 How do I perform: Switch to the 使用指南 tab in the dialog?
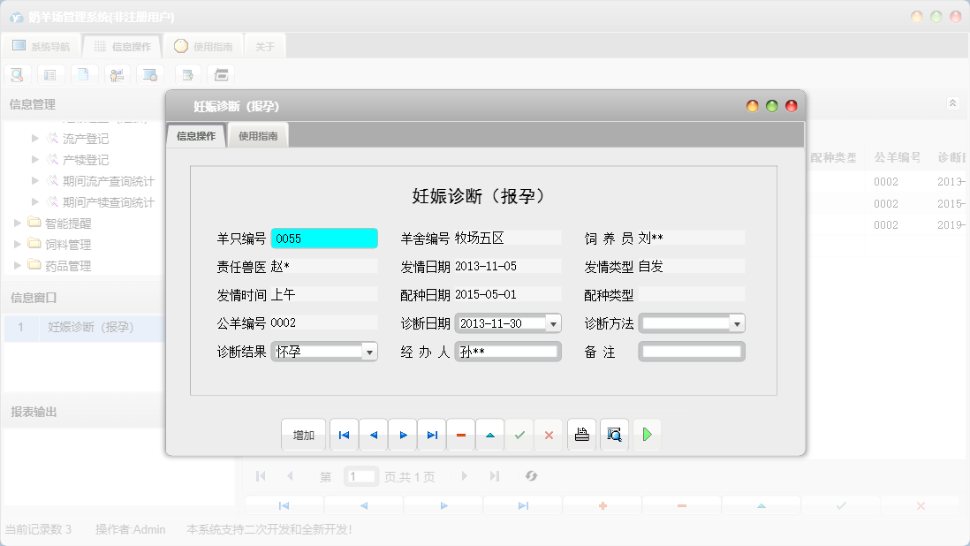(259, 135)
